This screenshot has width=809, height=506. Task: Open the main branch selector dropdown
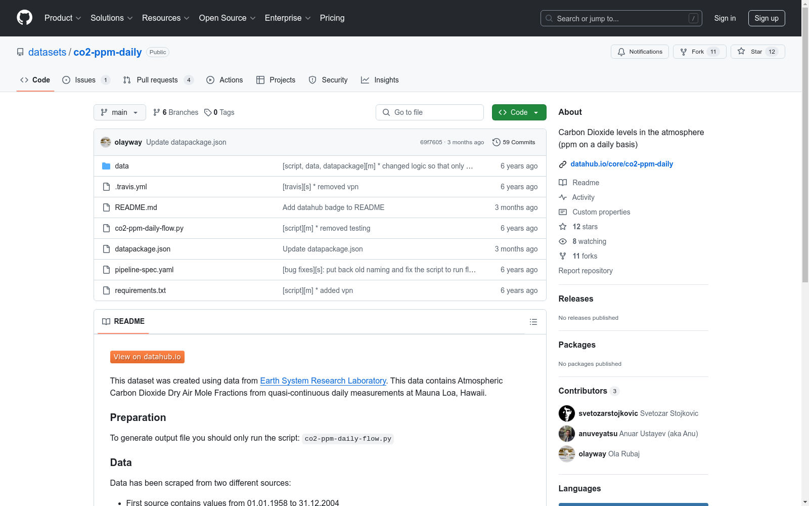(120, 112)
